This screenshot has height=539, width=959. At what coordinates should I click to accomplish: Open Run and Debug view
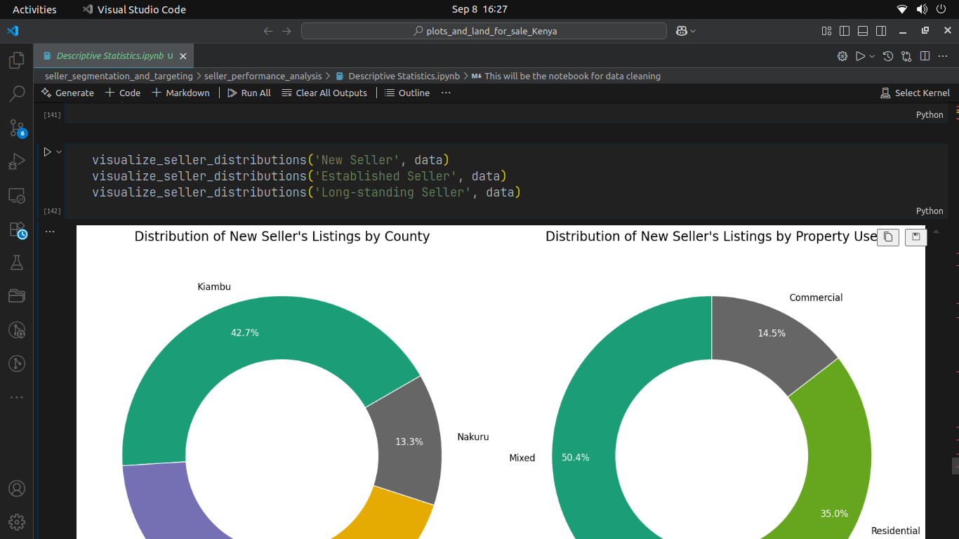17,161
